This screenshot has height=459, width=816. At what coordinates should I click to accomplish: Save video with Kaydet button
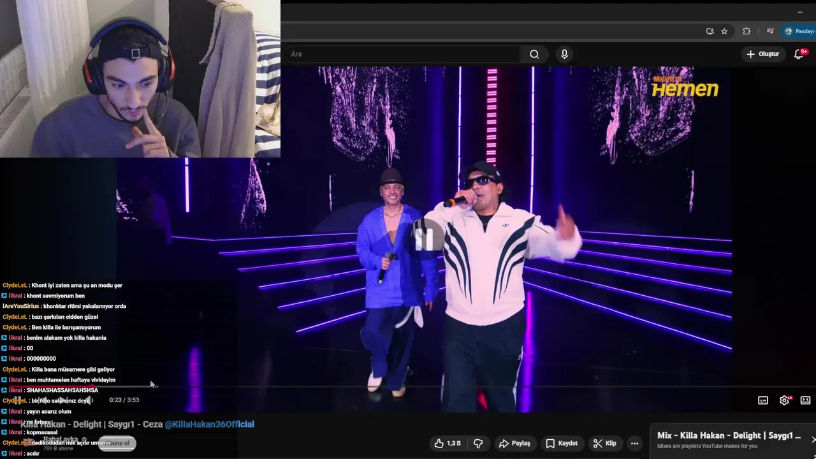pos(562,443)
